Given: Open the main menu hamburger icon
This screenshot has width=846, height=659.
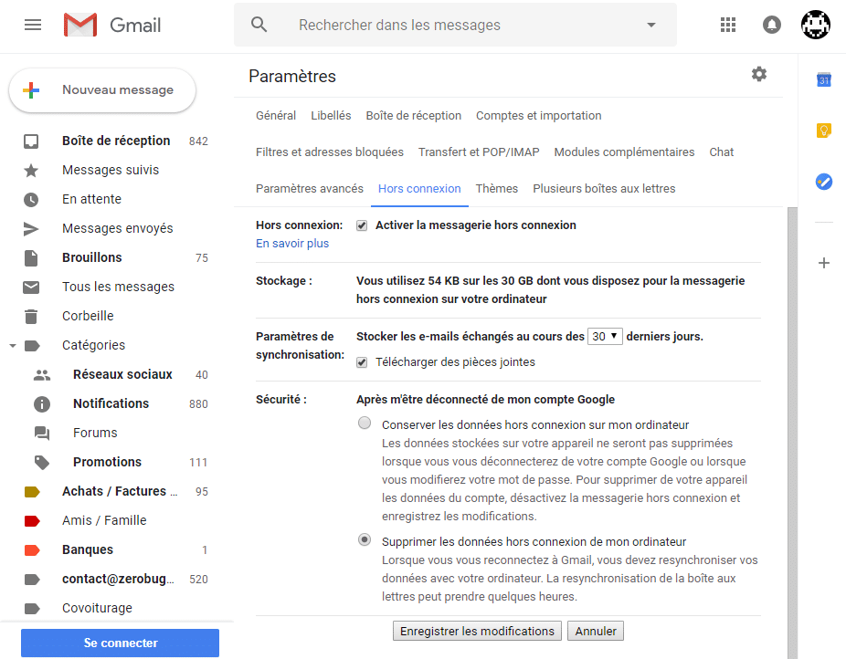Looking at the screenshot, I should (33, 25).
